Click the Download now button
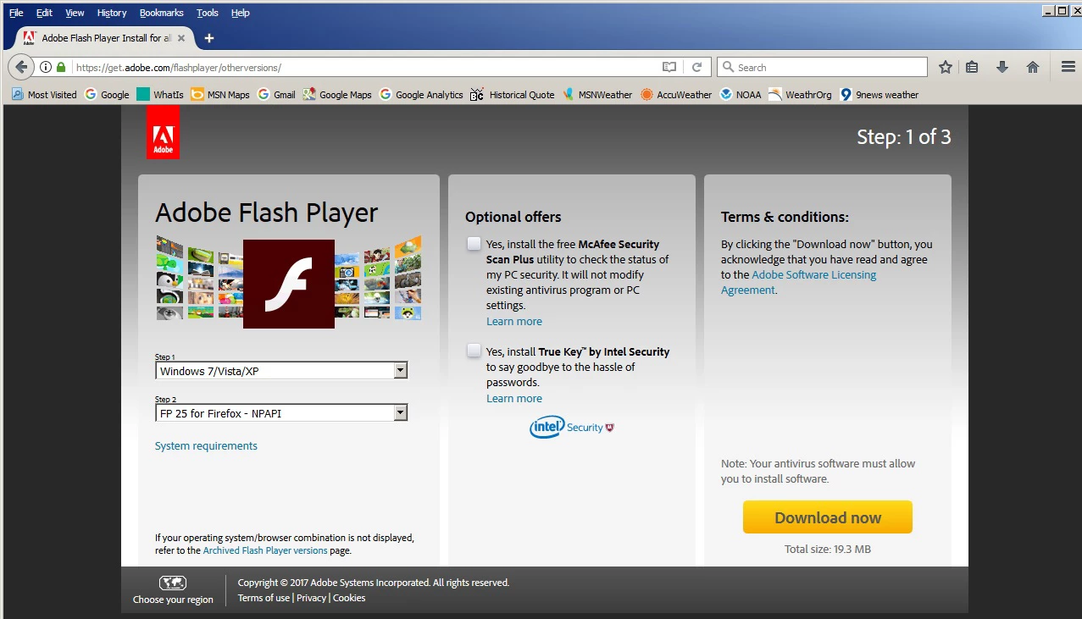Image resolution: width=1082 pixels, height=619 pixels. pyautogui.click(x=828, y=517)
